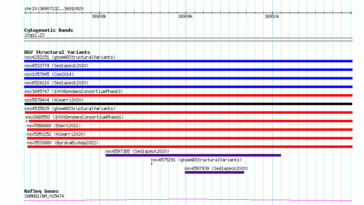
Task: Open the Cytogenetic Bands track title
Action: (49, 30)
